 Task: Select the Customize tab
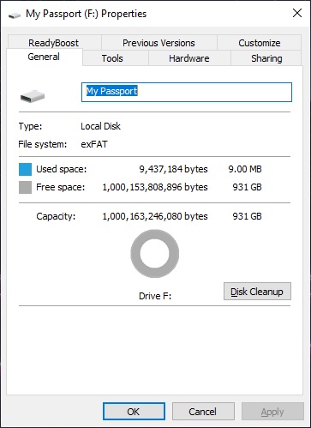click(x=260, y=43)
